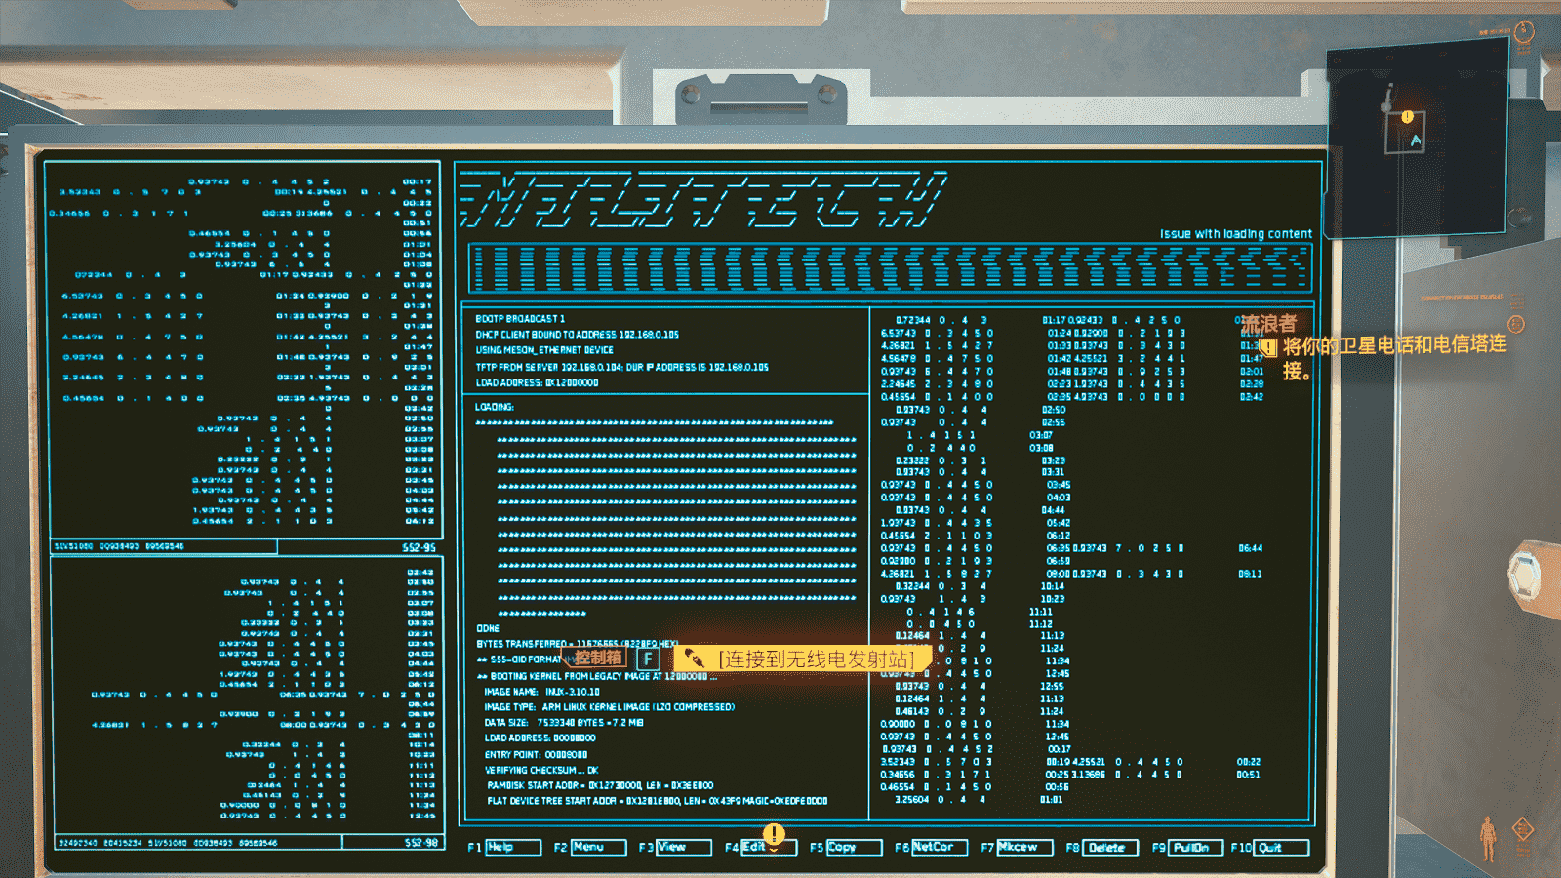Click the striped loading progress bar
Image resolution: width=1561 pixels, height=878 pixels.
pyautogui.click(x=890, y=268)
